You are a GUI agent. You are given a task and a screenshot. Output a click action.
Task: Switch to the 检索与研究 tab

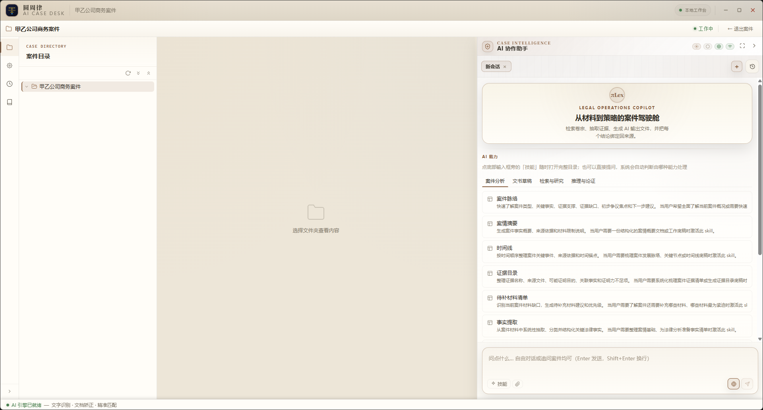coord(551,181)
